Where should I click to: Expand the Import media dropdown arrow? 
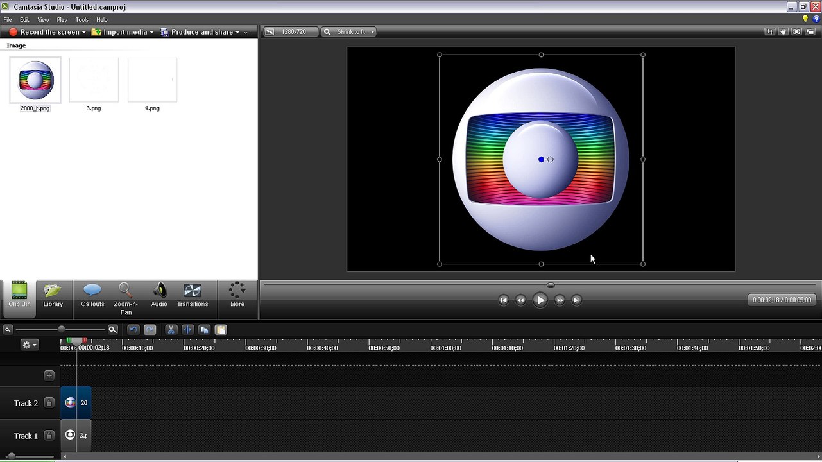(x=151, y=32)
